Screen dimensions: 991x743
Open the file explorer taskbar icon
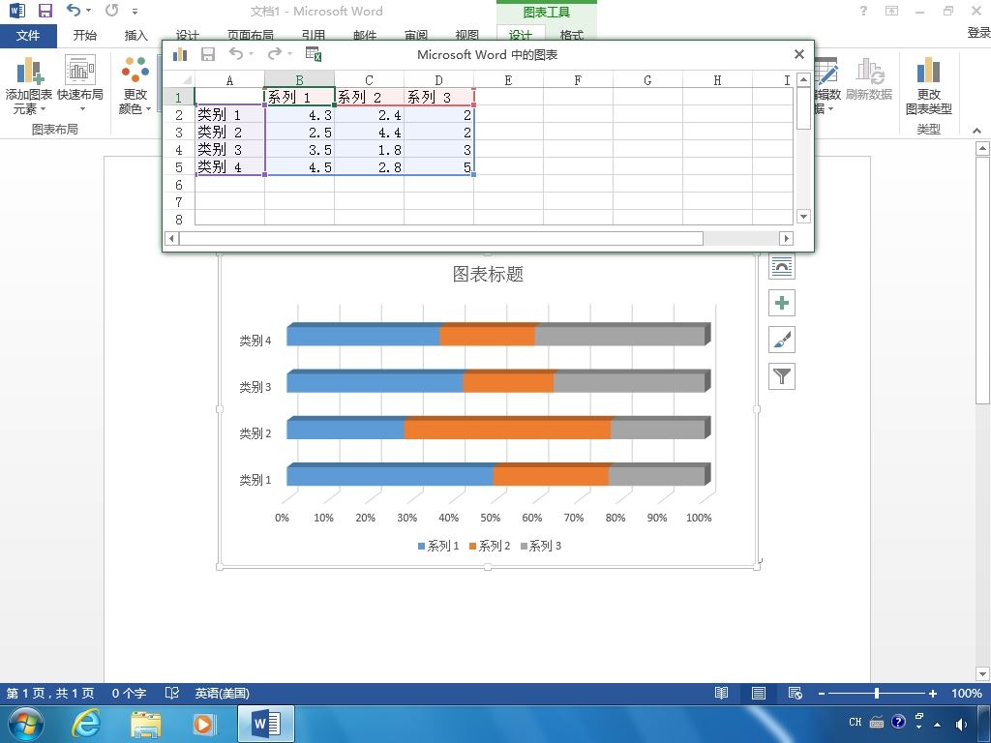click(145, 724)
